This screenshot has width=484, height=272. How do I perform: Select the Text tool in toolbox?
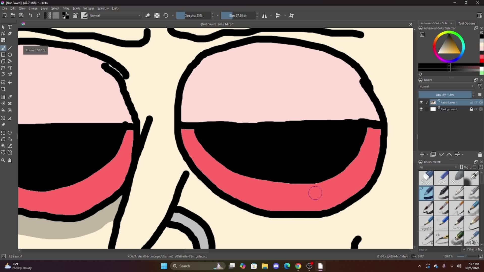tap(10, 27)
